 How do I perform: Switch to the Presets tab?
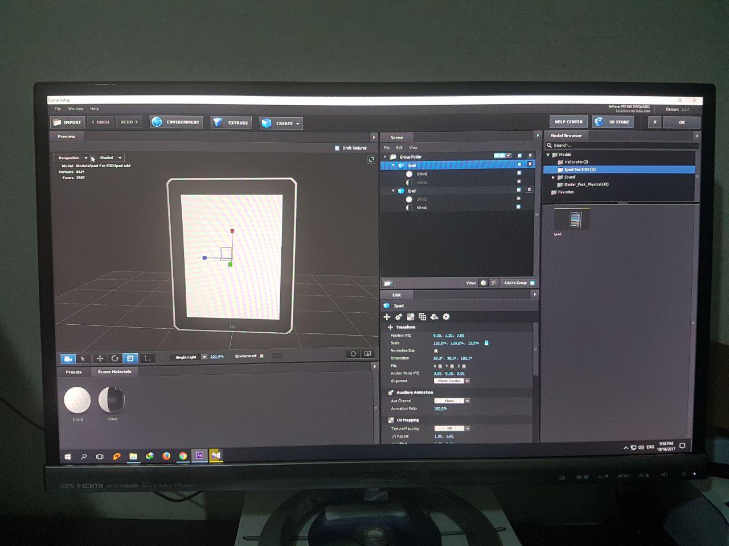pyautogui.click(x=74, y=372)
